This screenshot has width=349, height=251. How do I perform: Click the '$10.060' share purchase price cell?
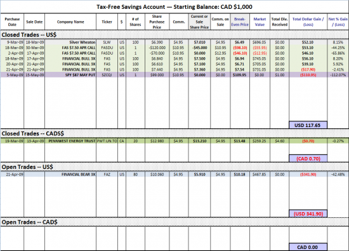(x=157, y=174)
